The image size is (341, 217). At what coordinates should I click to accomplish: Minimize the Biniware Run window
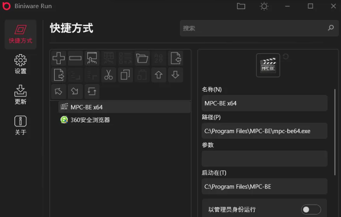pos(287,6)
